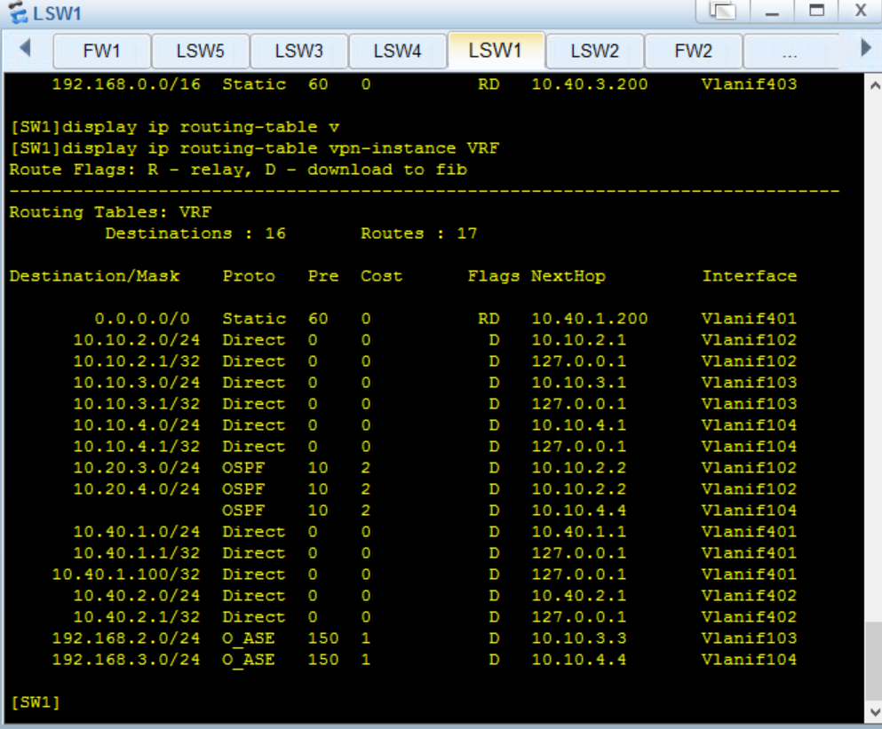Minimize the LSW1 window

coord(773,11)
